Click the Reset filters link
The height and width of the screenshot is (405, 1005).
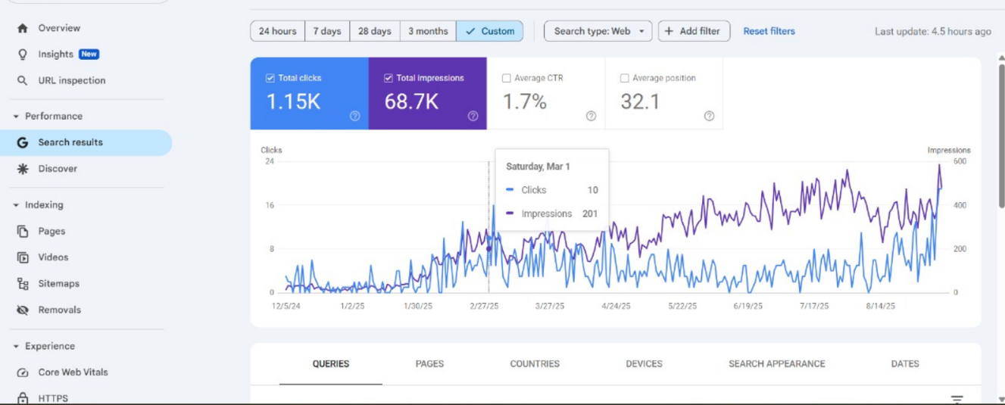(769, 31)
